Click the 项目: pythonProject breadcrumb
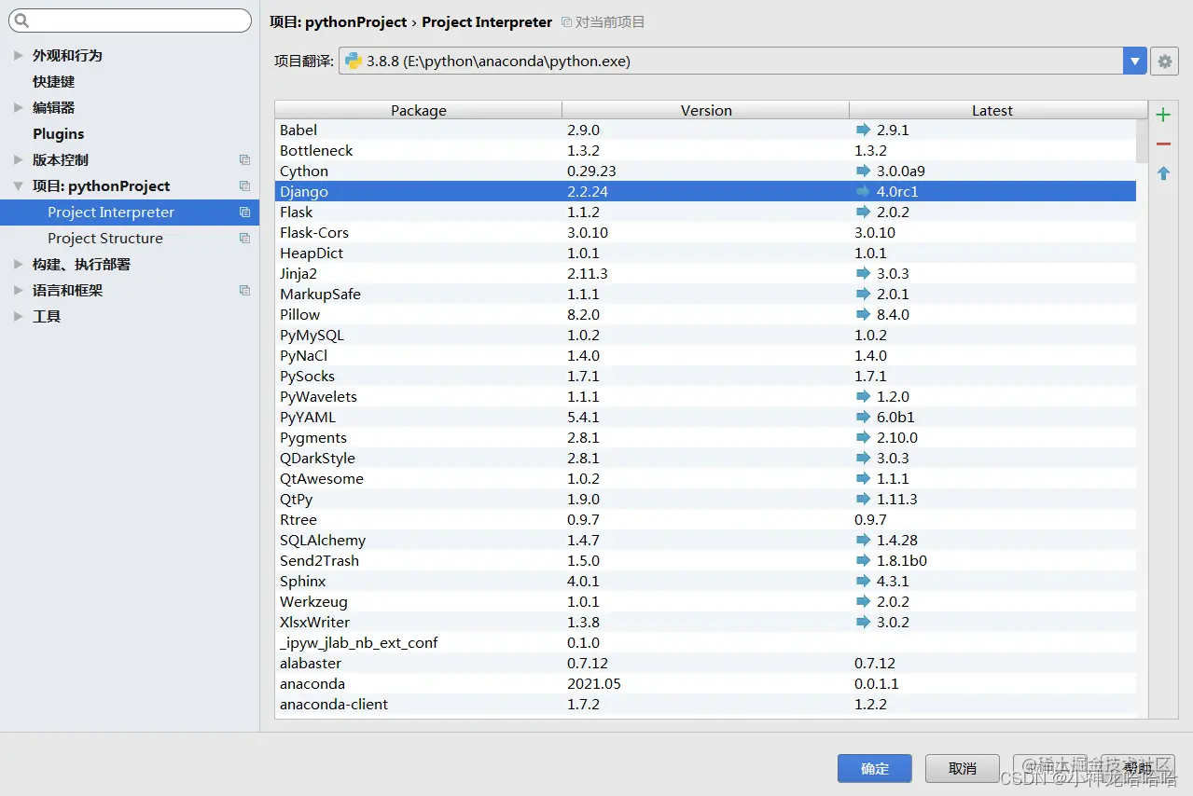This screenshot has width=1193, height=796. pyautogui.click(x=339, y=21)
